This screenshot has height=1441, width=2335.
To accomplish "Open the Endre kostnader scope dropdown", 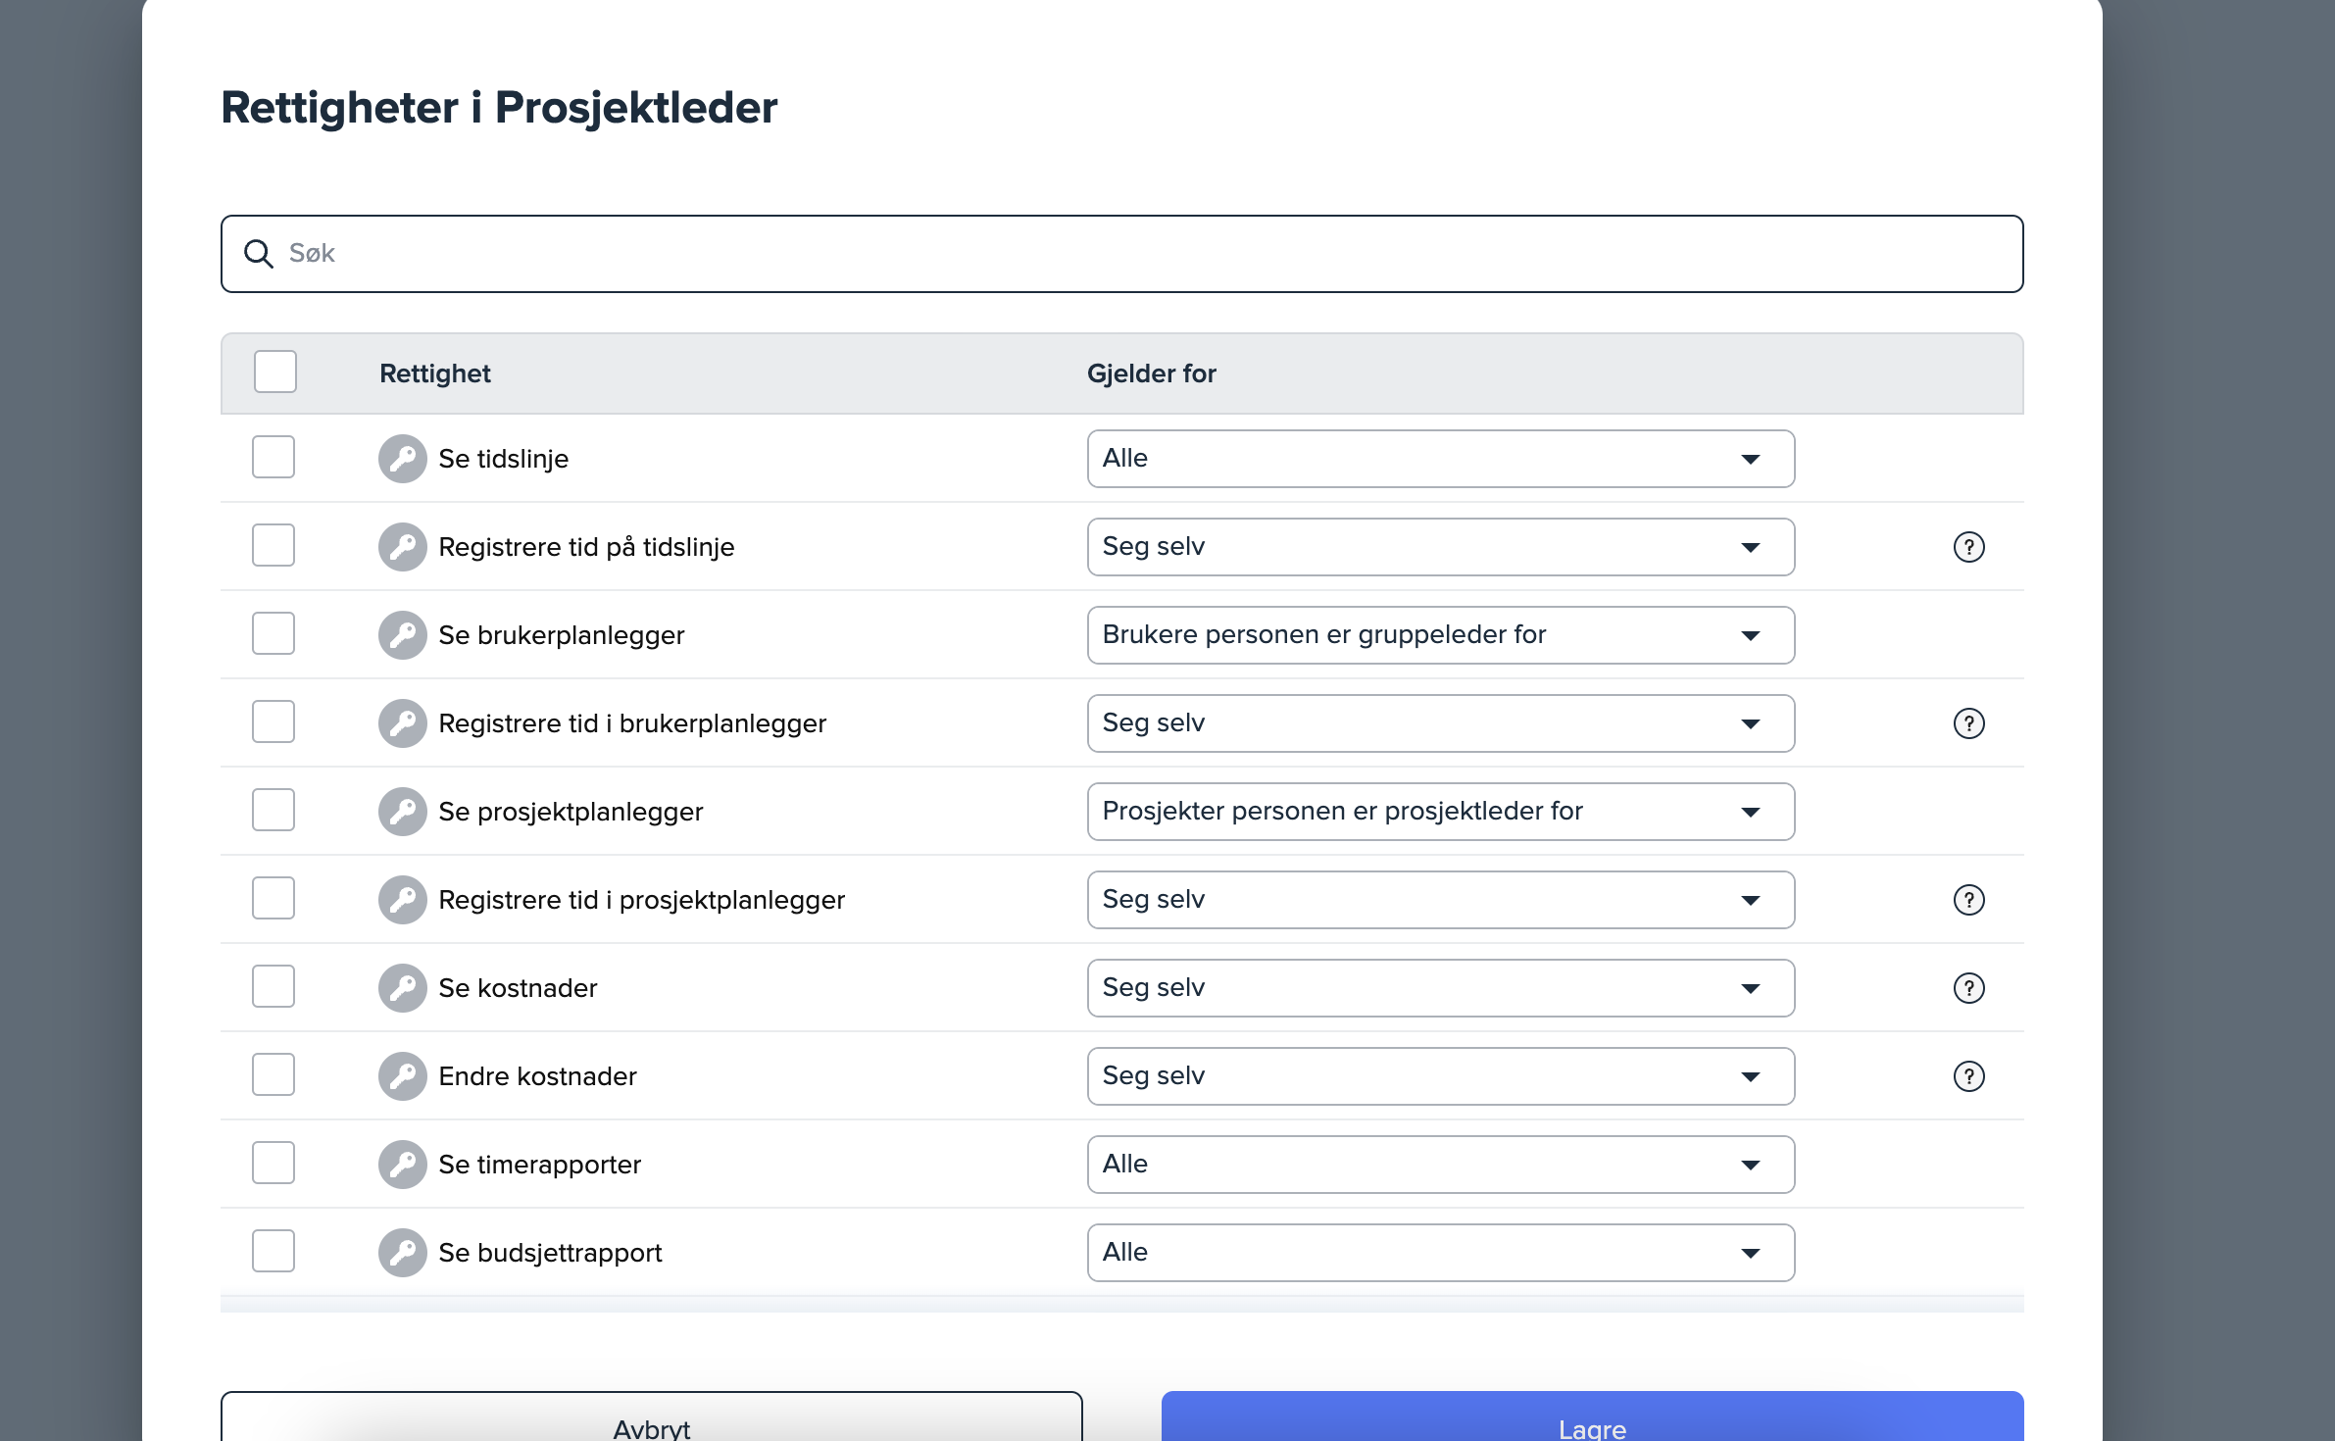I will coord(1440,1076).
